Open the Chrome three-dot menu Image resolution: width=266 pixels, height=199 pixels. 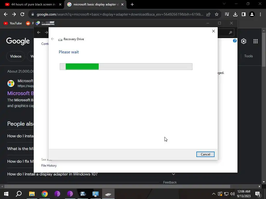(x=260, y=15)
